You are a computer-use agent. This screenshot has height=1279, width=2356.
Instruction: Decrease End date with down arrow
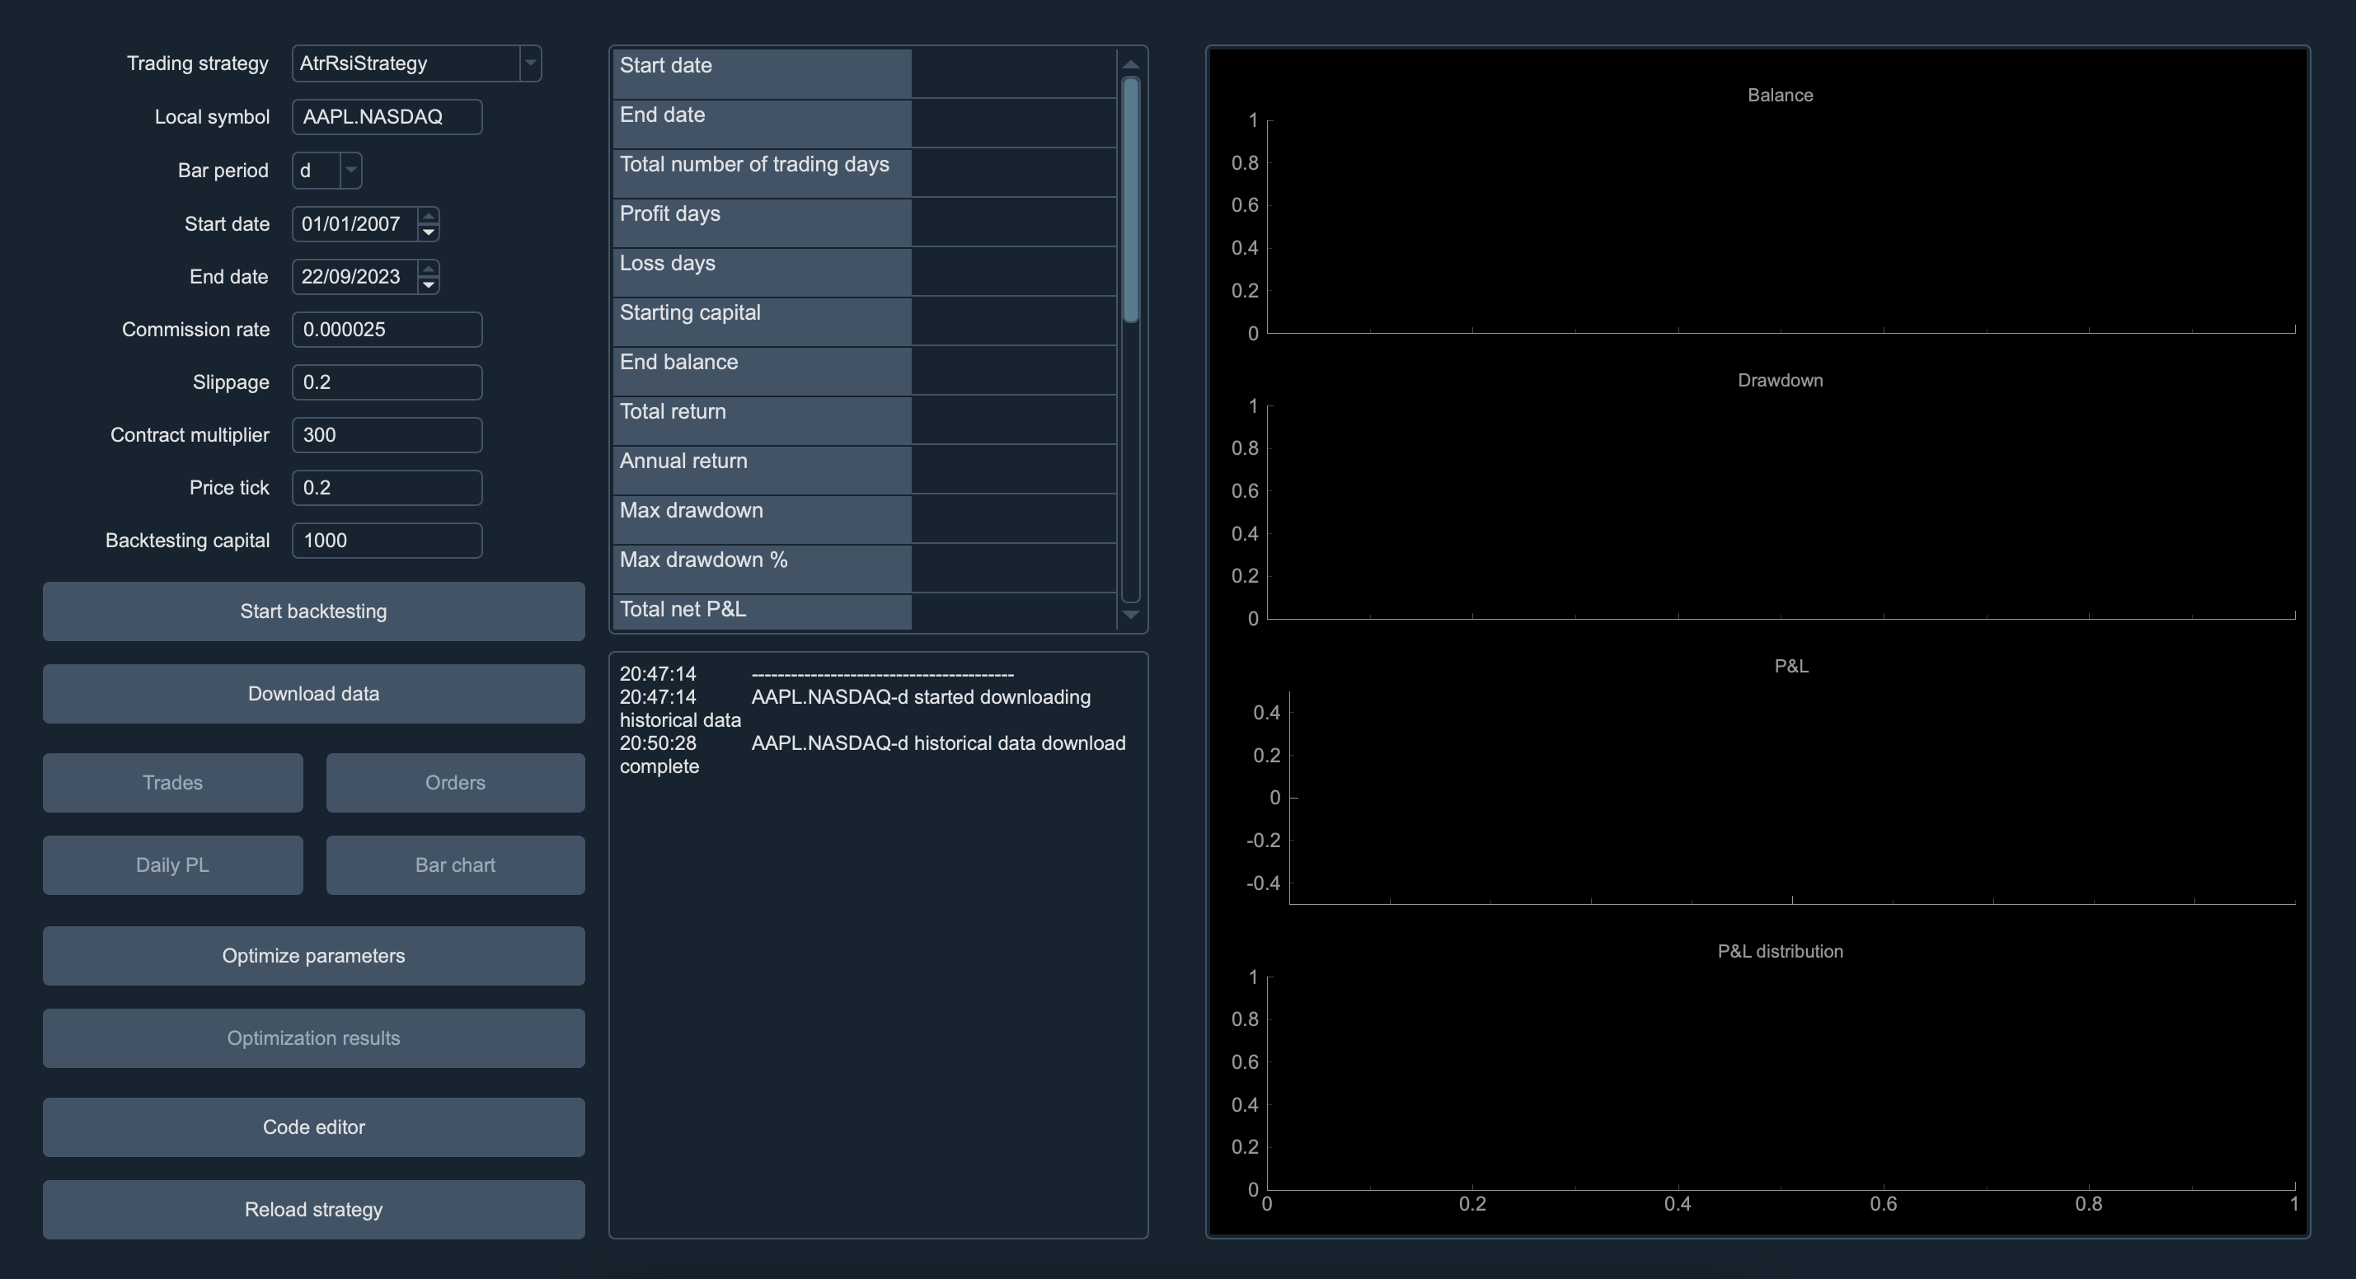point(428,285)
